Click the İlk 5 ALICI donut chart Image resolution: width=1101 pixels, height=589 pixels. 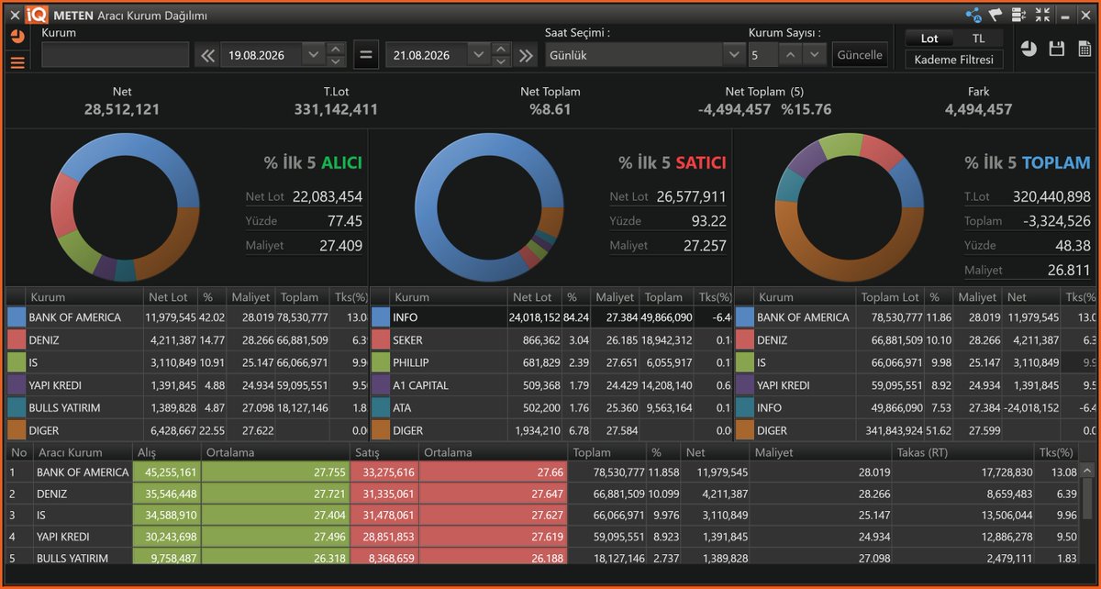pyautogui.click(x=125, y=206)
